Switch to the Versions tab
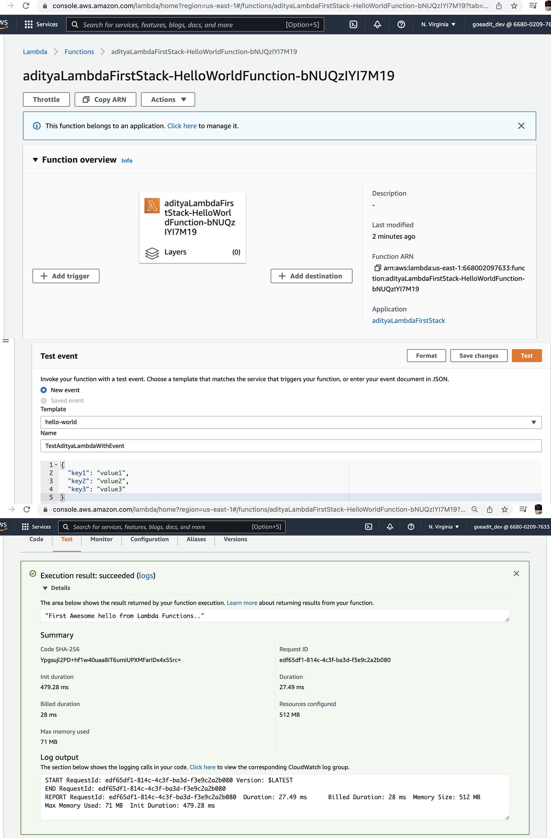 (235, 539)
